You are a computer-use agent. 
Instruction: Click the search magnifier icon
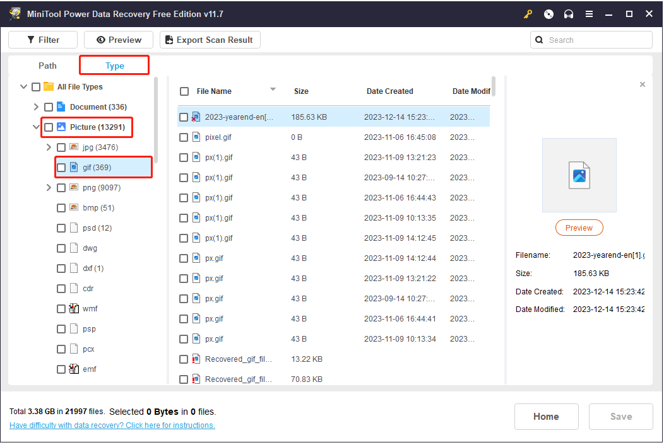pos(538,40)
